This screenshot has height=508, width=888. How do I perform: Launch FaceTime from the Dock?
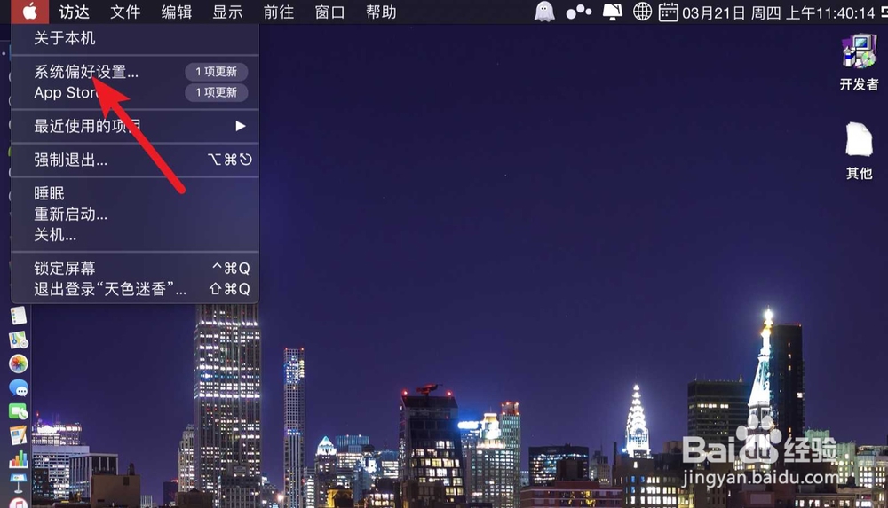(18, 412)
